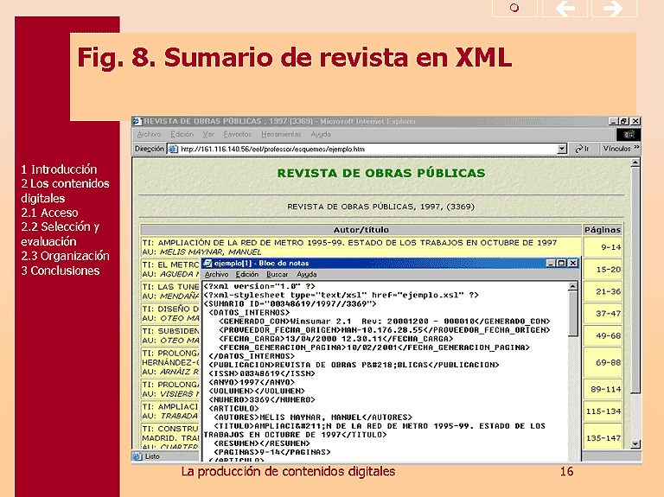Open Edición menu in Bloc de notas

(247, 274)
